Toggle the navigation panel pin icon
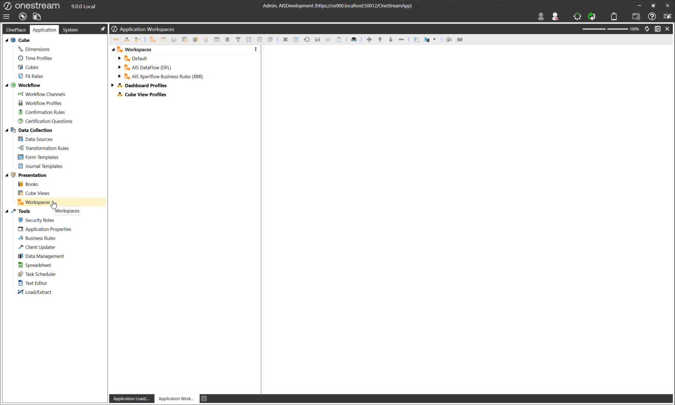This screenshot has height=405, width=675. pos(103,29)
